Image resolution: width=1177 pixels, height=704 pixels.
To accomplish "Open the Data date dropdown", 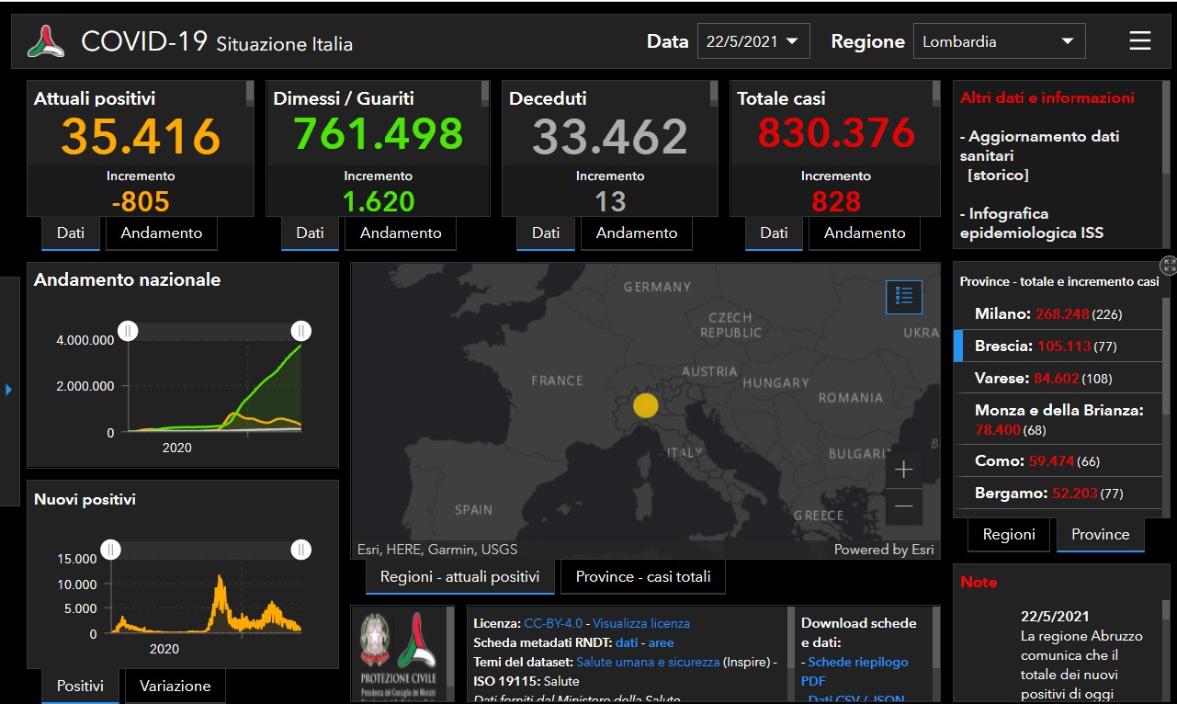I will coord(753,41).
